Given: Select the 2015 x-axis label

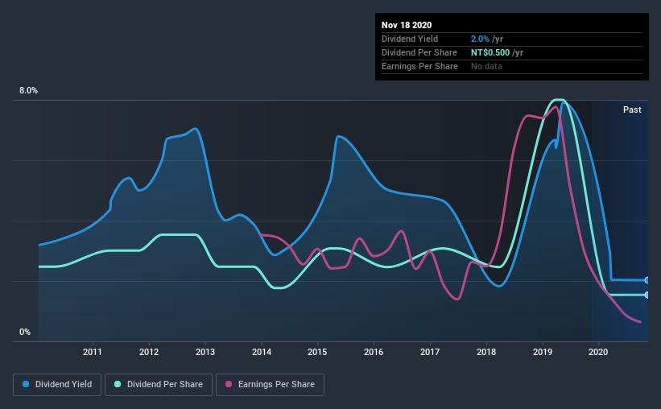Looking at the screenshot, I should [x=317, y=352].
